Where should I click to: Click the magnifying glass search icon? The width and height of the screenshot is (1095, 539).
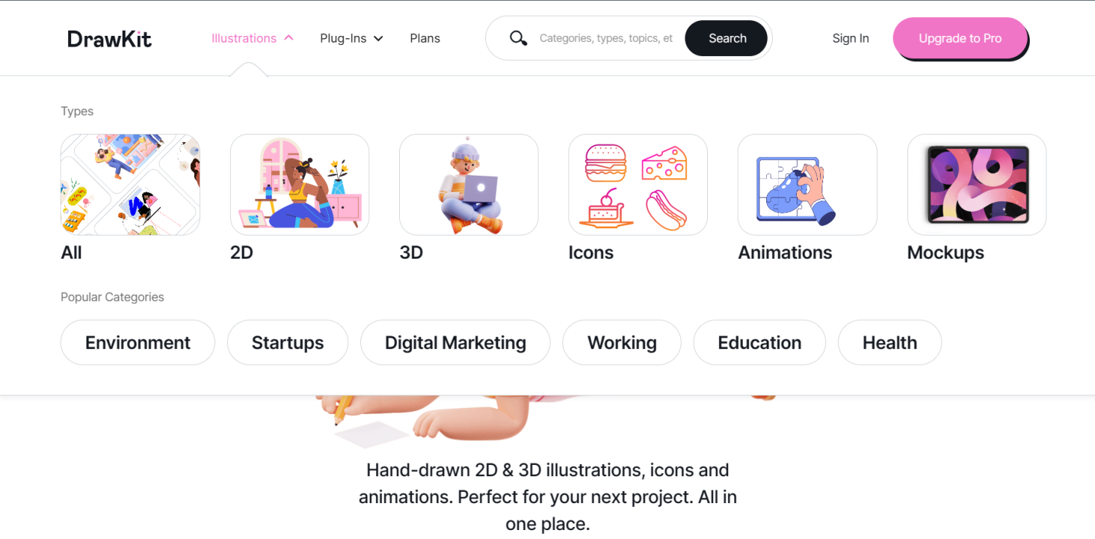pos(518,38)
